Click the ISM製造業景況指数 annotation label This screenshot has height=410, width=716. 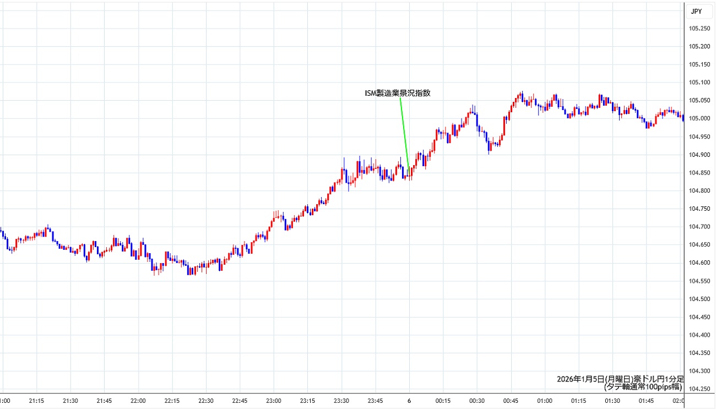[397, 93]
